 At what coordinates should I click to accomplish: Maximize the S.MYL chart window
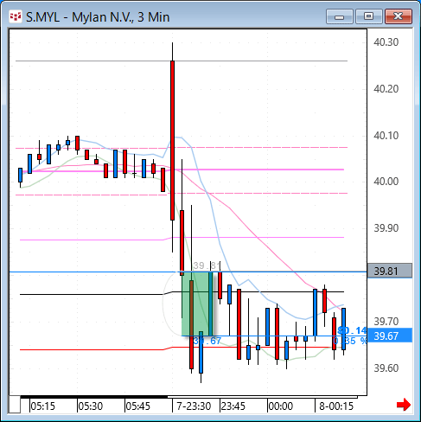(369, 16)
